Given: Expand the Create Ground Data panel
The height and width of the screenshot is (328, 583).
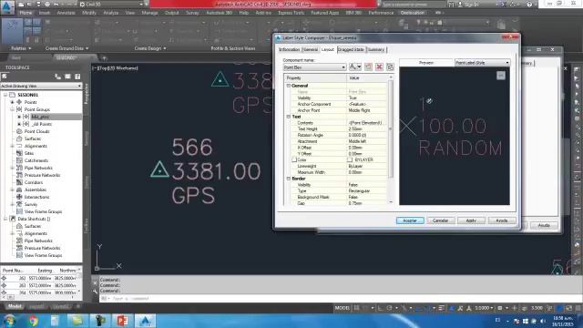Looking at the screenshot, I should click(66, 48).
